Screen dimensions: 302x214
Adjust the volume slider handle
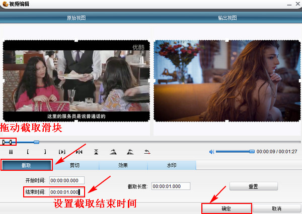coord(252,152)
